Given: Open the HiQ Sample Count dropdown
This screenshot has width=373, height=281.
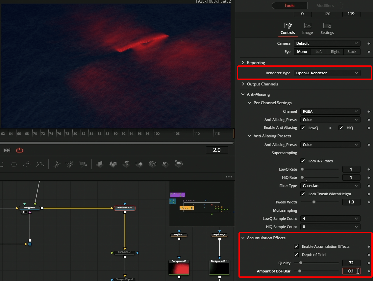Looking at the screenshot, I should click(x=331, y=227).
